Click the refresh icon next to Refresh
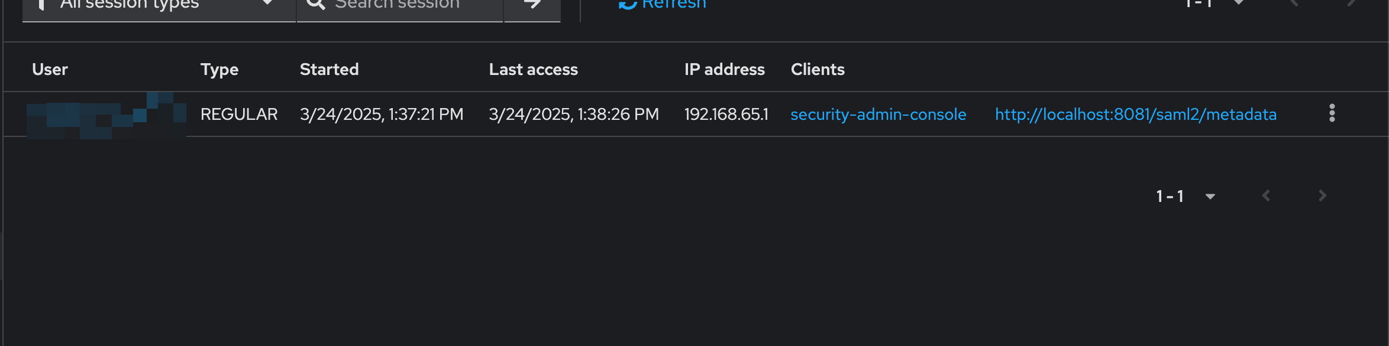The width and height of the screenshot is (1389, 346). (x=626, y=4)
